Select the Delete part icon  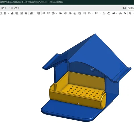[x=60, y=13]
